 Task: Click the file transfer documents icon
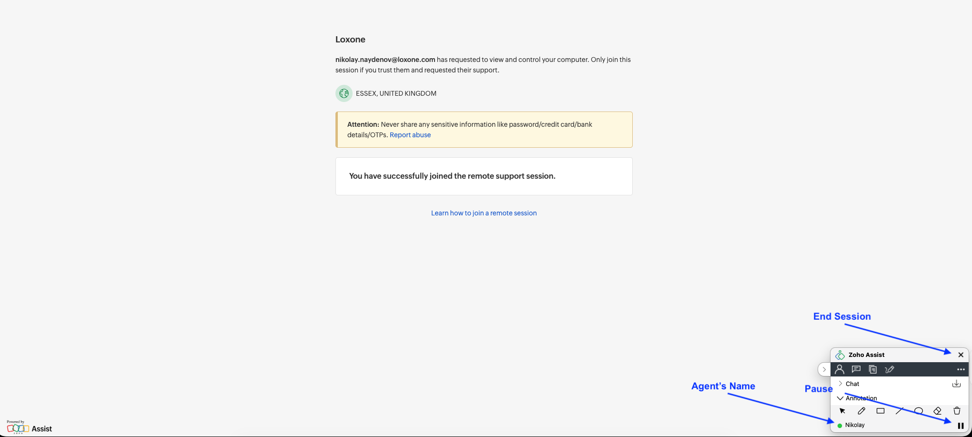(x=872, y=369)
